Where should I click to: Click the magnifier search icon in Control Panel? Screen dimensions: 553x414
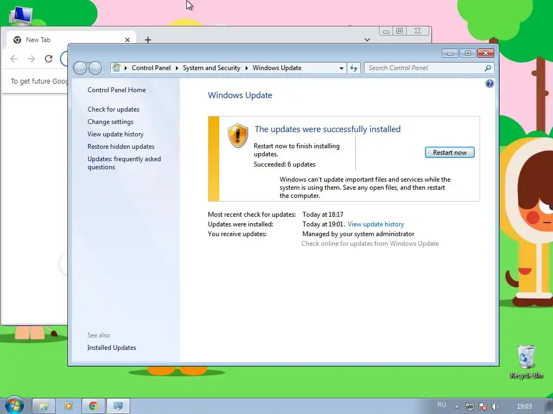pos(488,68)
